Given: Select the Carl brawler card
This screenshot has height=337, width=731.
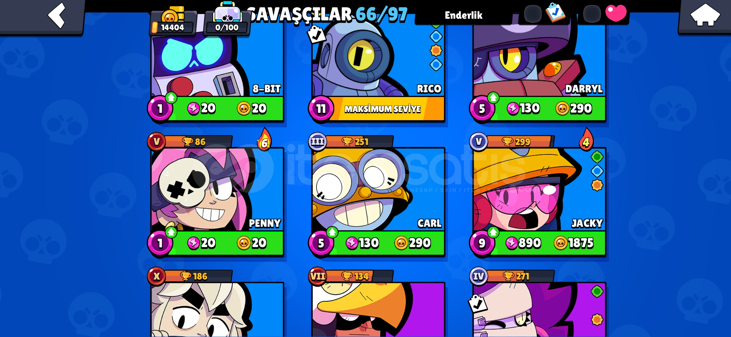Looking at the screenshot, I should (378, 190).
